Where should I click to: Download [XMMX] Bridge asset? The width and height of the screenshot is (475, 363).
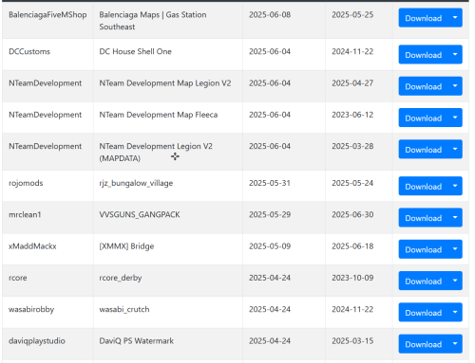click(x=424, y=249)
